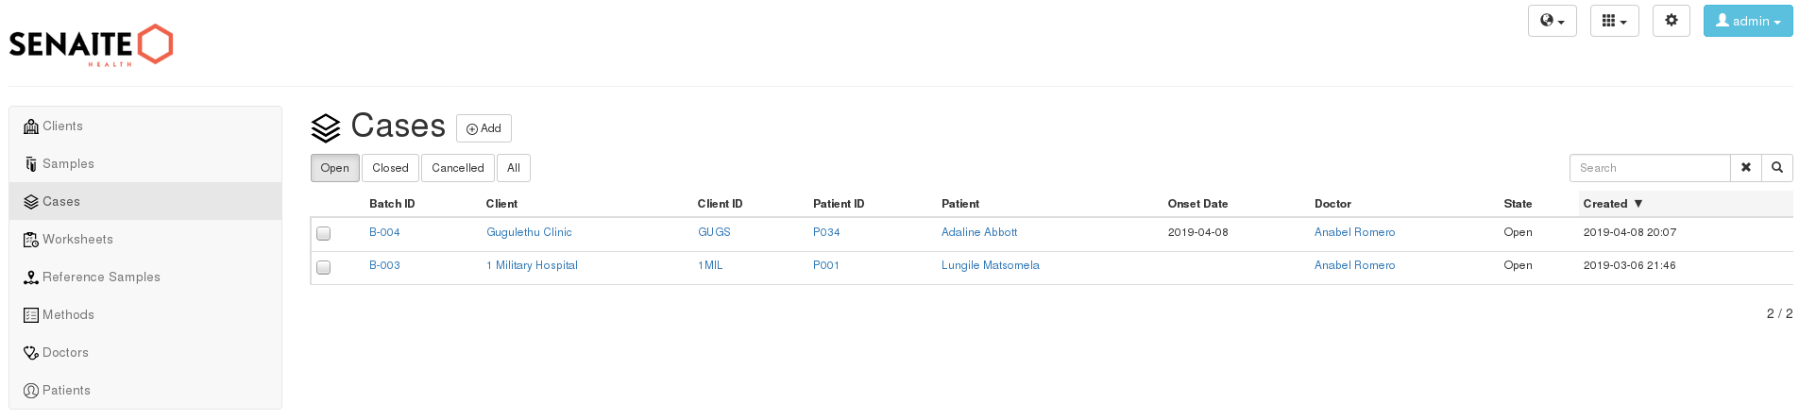This screenshot has height=420, width=1799.
Task: Click the magnifier search button
Action: pos(1776,168)
